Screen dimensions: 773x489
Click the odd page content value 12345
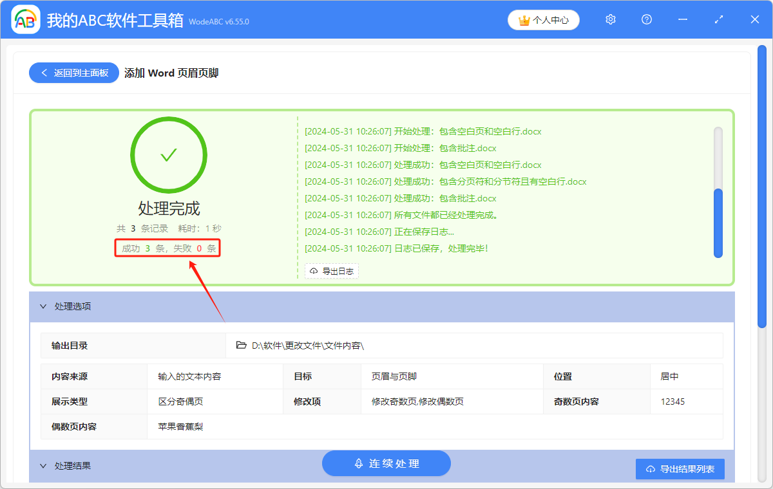tap(673, 401)
